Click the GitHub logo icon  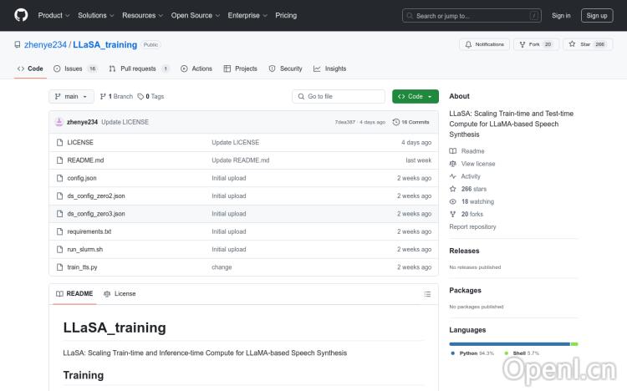[21, 15]
